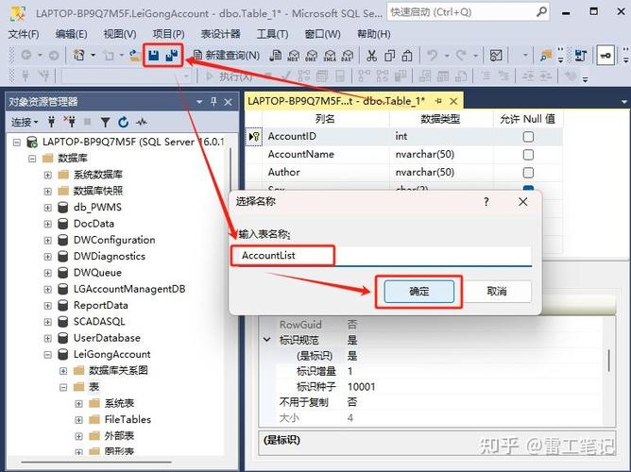Click the Set Primary Key icon
The width and height of the screenshot is (631, 472).
(605, 56)
